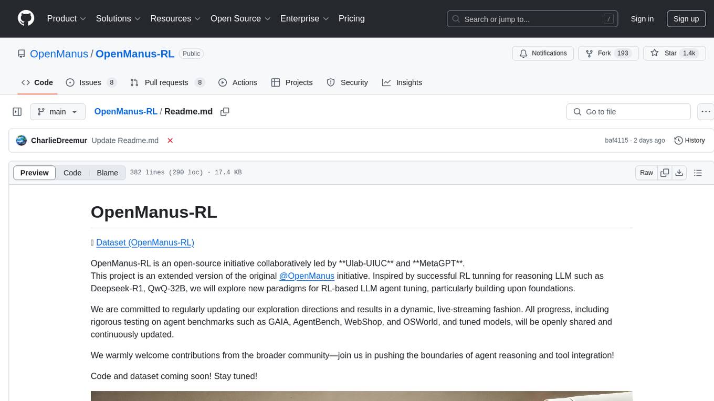The height and width of the screenshot is (401, 714).
Task: Click the Sign up button
Action: (x=686, y=19)
